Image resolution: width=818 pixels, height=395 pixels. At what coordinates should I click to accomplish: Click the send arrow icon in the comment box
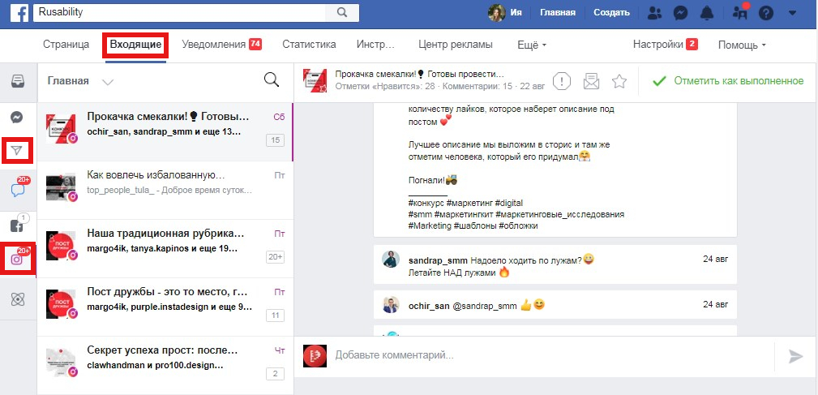795,356
